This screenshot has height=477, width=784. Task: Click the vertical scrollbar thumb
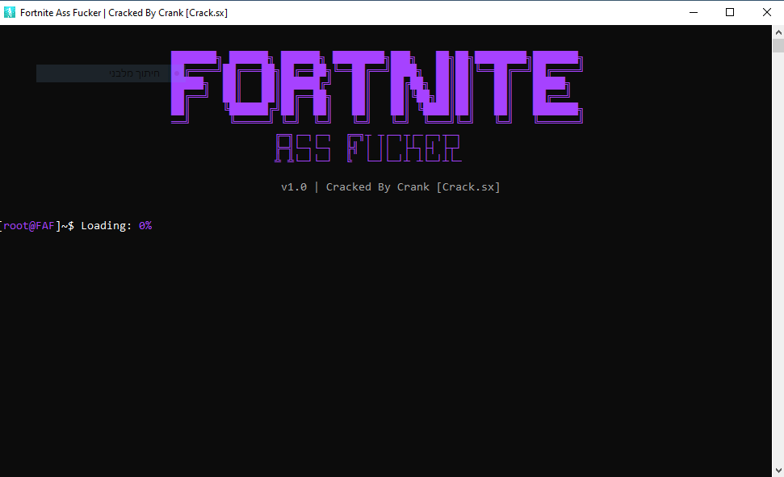coord(778,45)
